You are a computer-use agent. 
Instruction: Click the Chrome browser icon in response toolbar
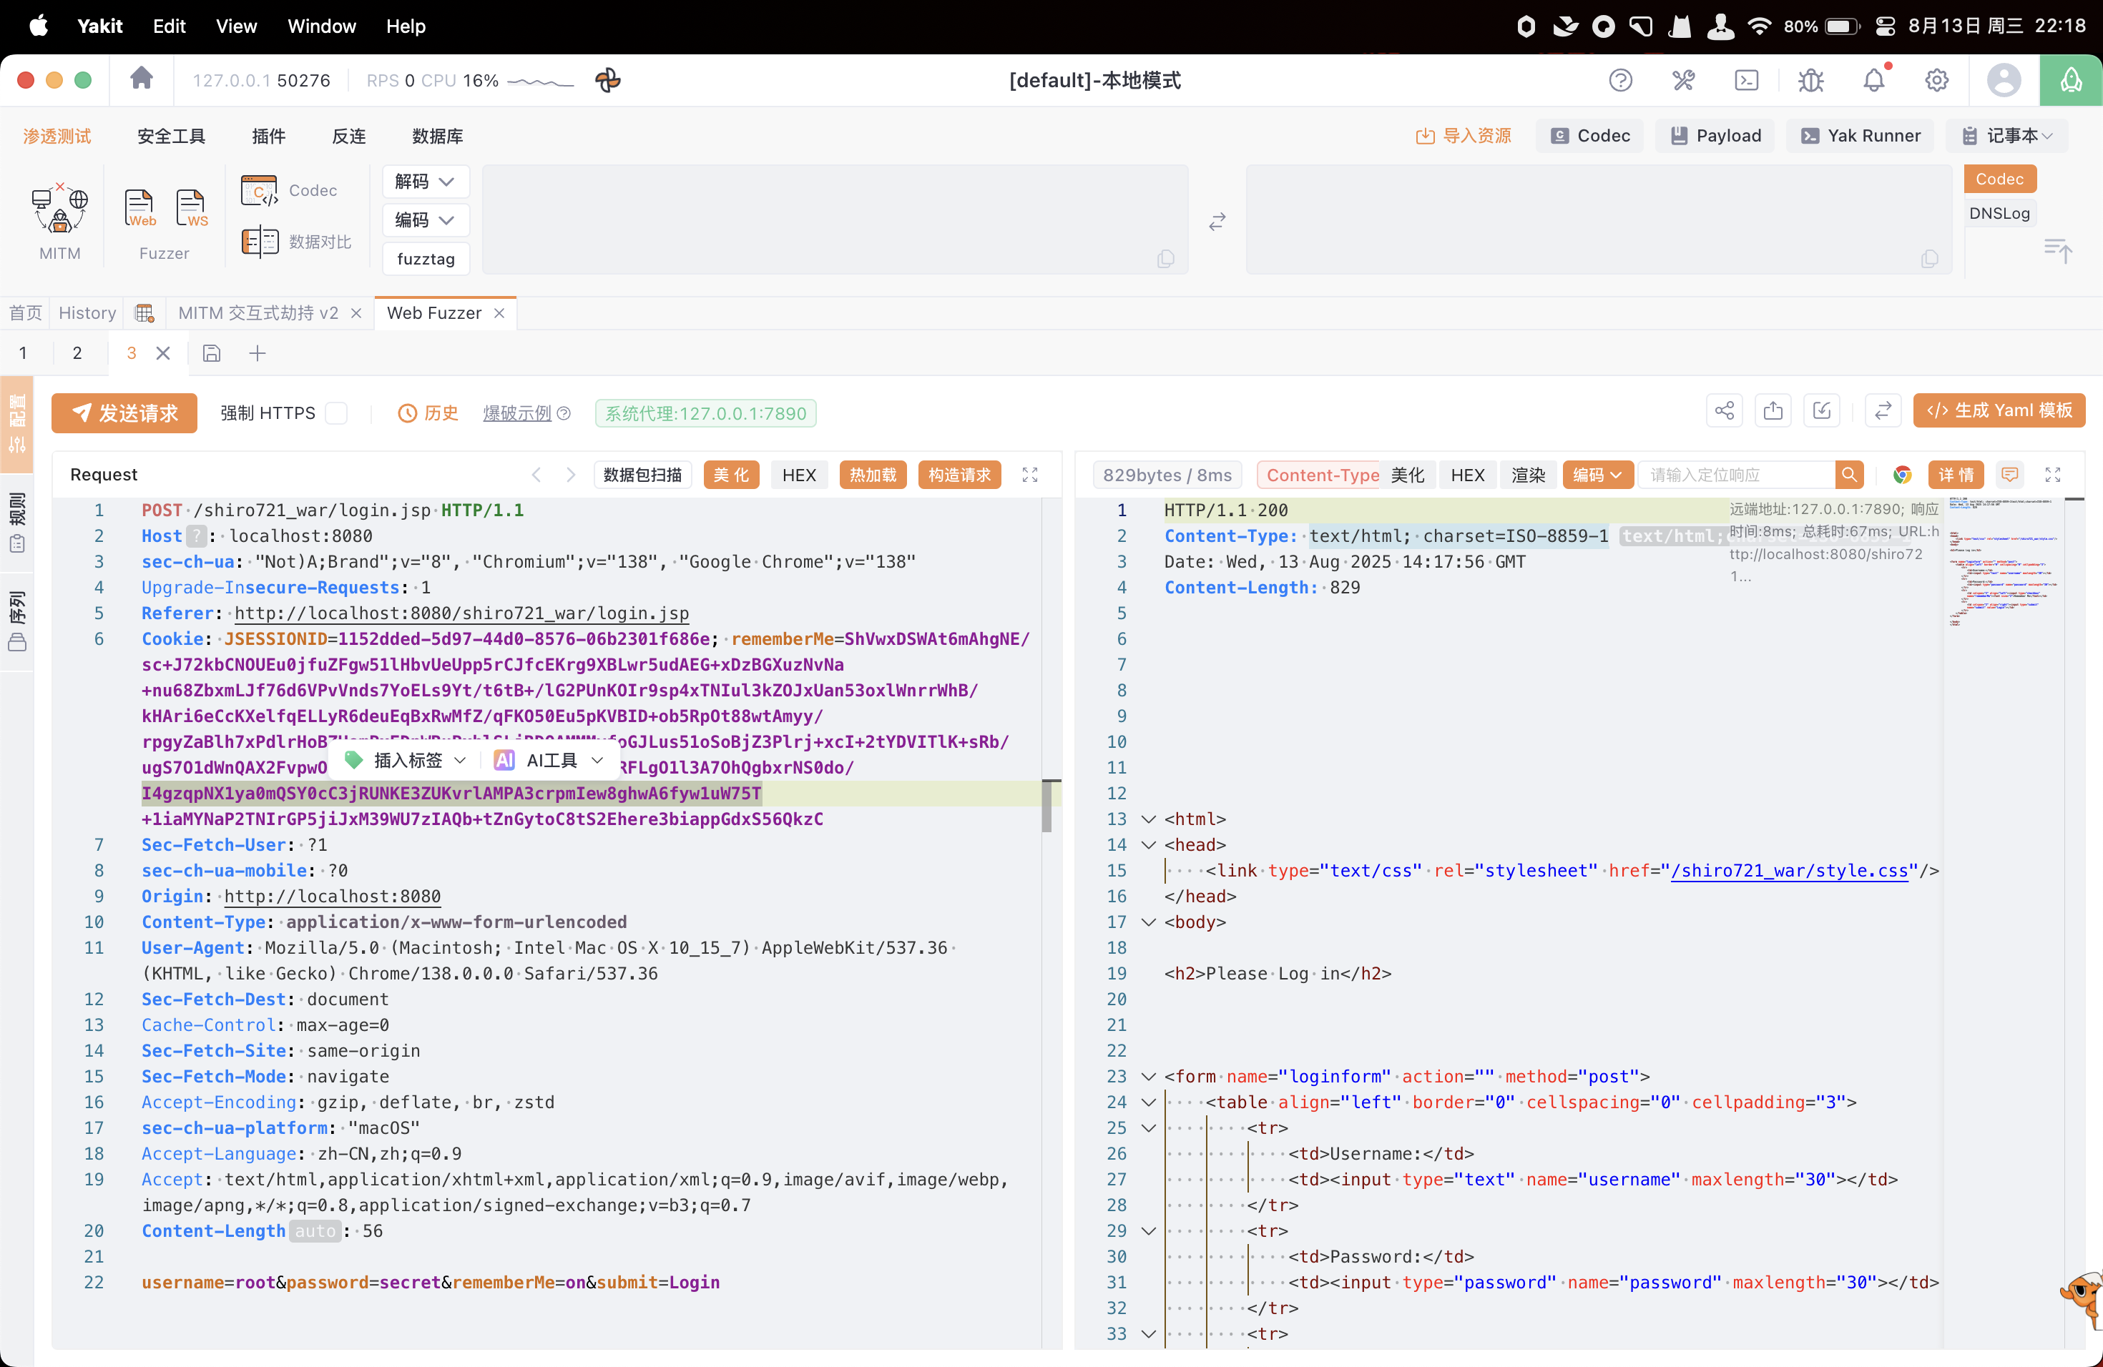1903,475
